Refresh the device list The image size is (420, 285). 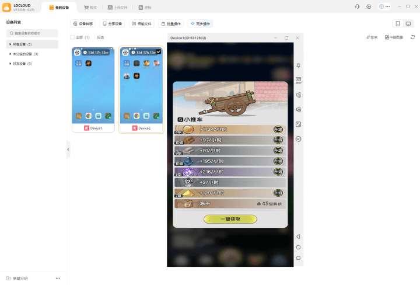point(412,37)
